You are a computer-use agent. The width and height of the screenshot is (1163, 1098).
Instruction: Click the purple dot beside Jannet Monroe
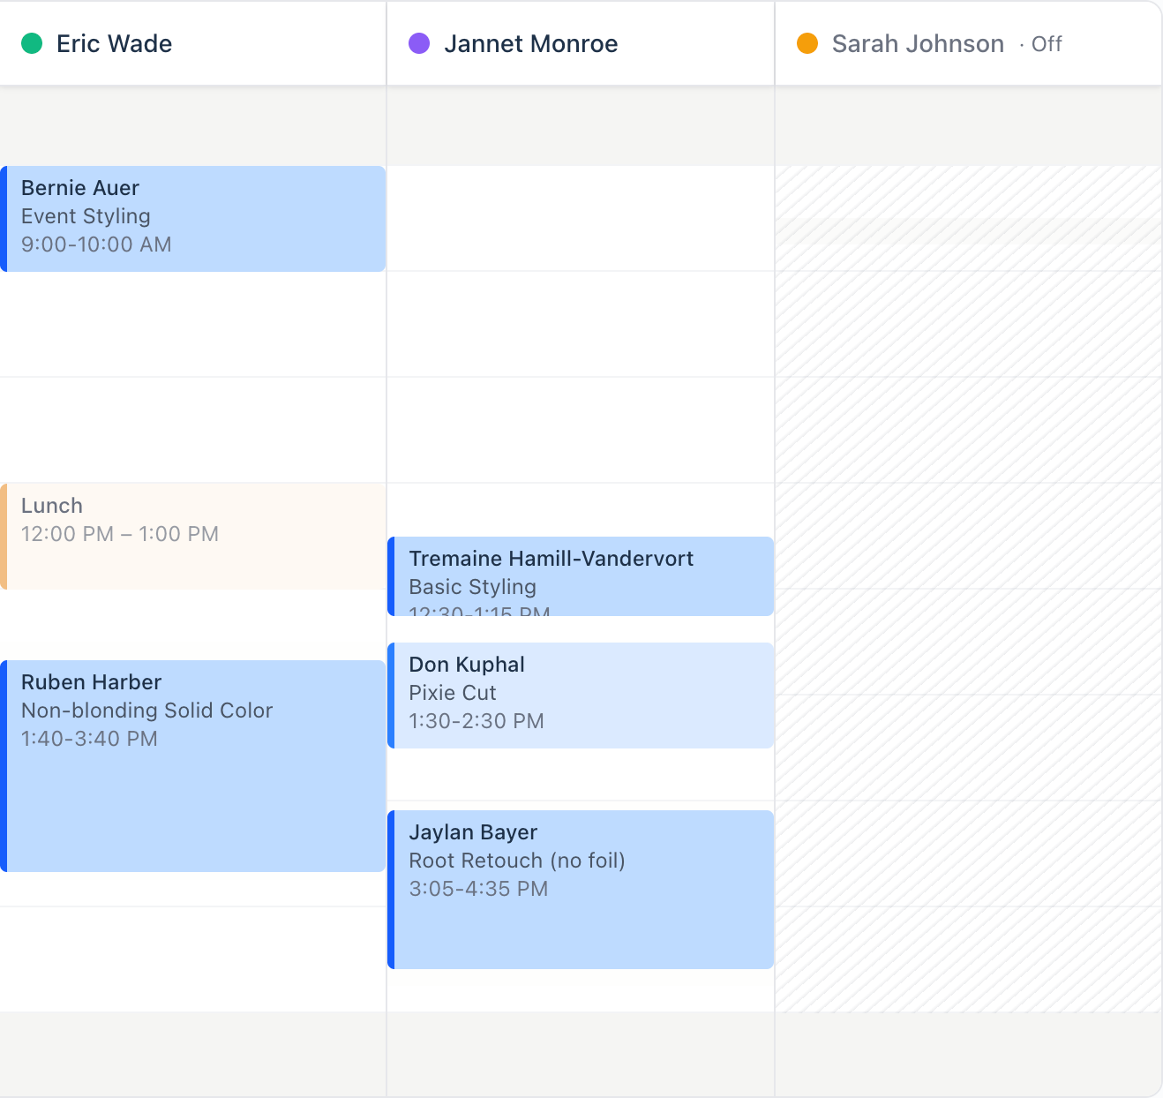click(x=419, y=43)
